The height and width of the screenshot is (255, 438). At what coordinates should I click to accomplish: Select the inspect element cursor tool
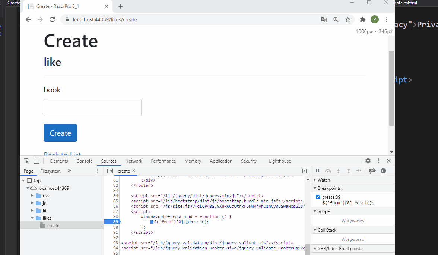click(25, 160)
